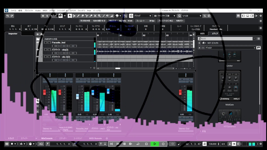Open the automation mode dropdown arrow
Image resolution: width=267 pixels, height=150 pixels.
coord(65,16)
